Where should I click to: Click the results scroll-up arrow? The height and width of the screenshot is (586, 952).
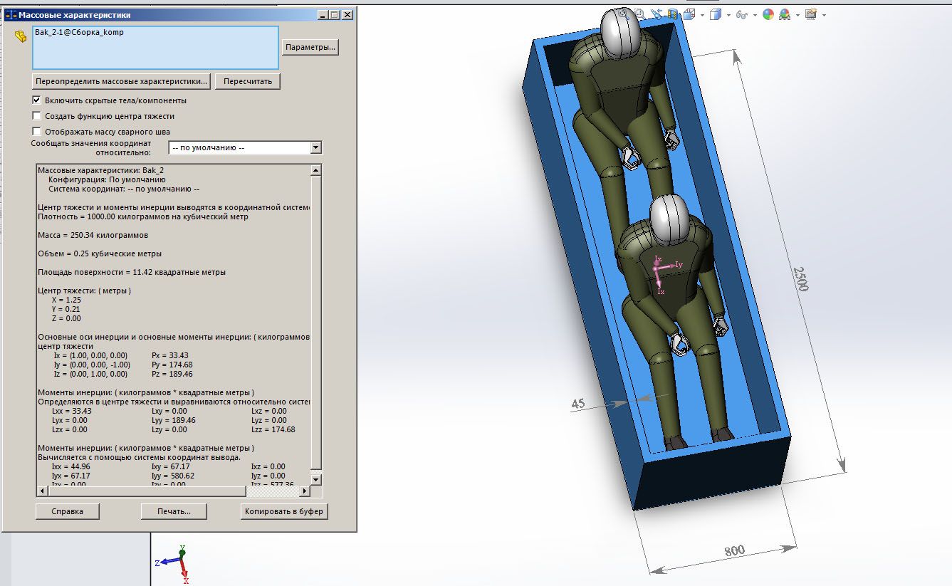[316, 170]
